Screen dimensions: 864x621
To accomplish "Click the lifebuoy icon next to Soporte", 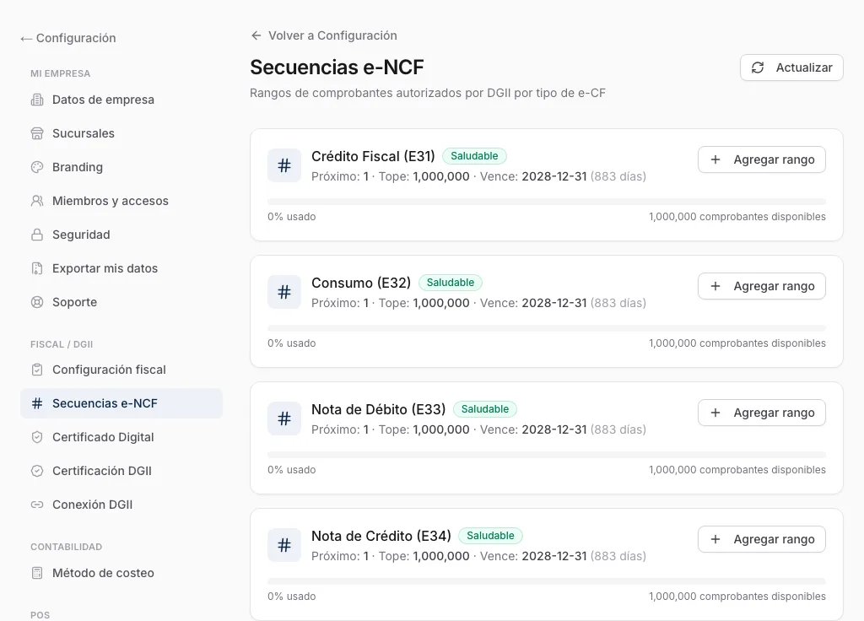I will [37, 302].
